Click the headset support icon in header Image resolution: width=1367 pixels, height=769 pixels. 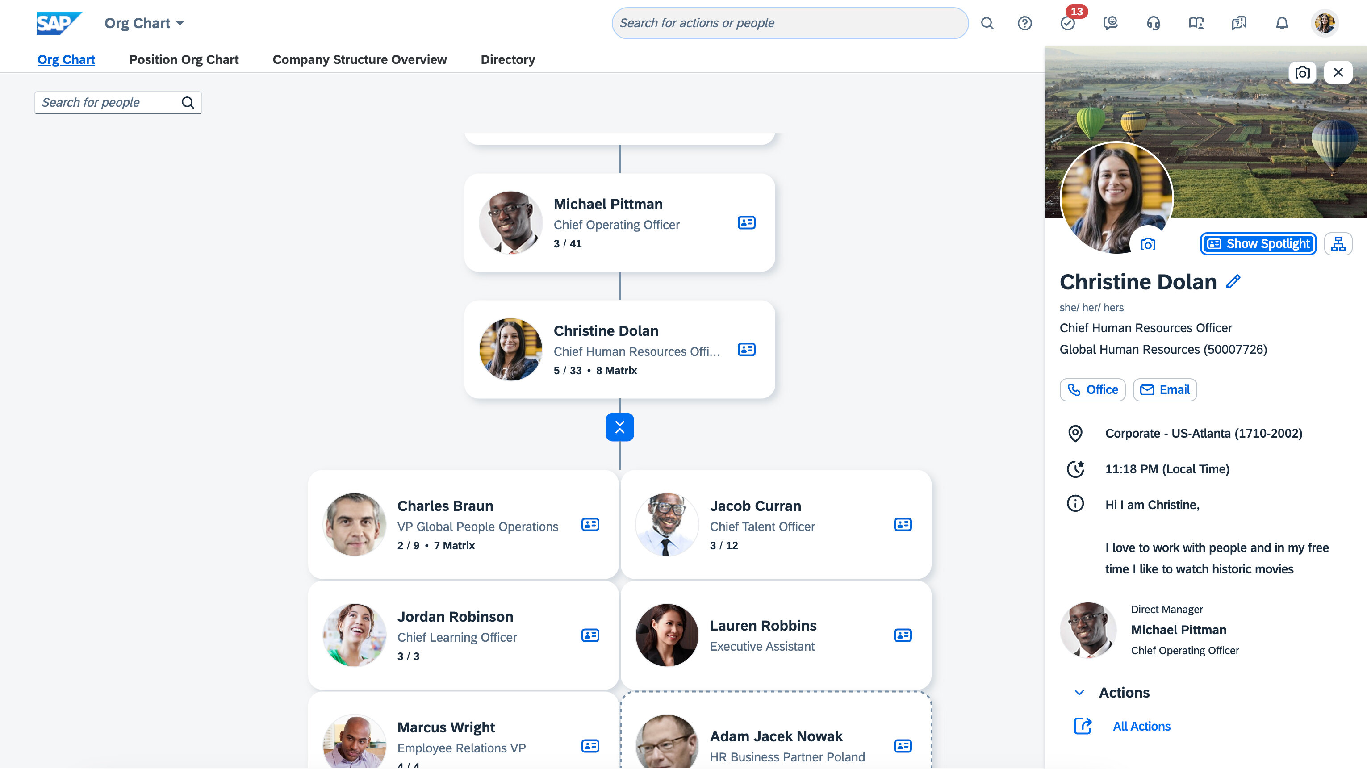[1153, 23]
